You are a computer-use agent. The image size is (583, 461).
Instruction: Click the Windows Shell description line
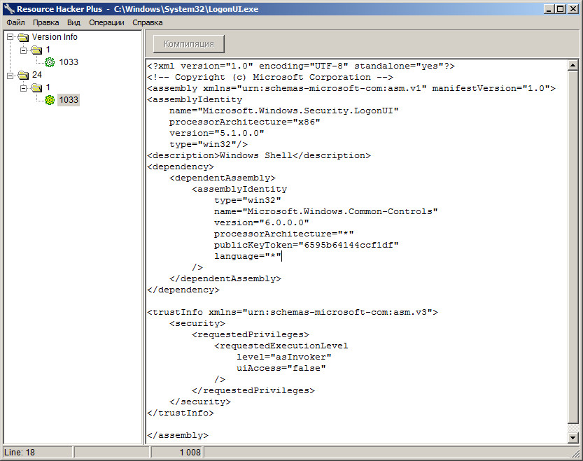tap(259, 155)
